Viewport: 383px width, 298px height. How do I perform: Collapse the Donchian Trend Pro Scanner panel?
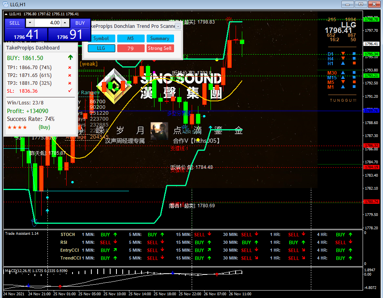coord(178,26)
